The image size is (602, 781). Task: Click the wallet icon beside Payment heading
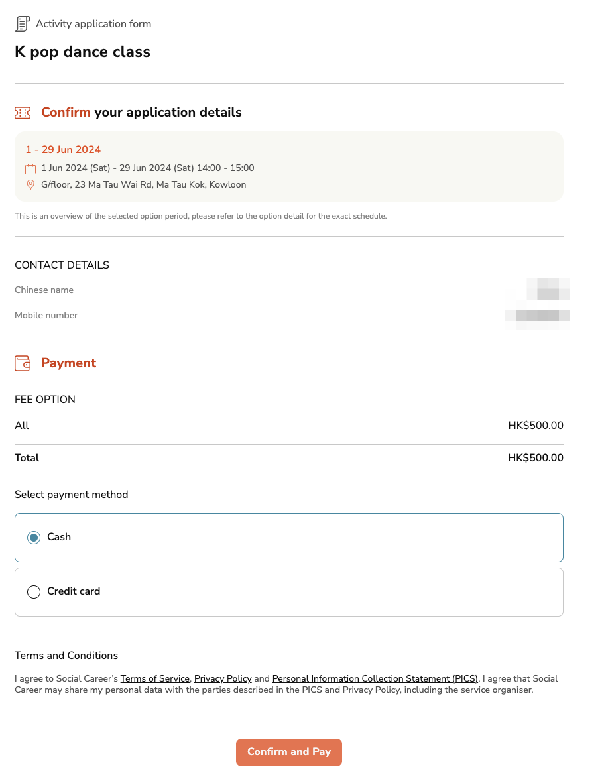pos(23,363)
